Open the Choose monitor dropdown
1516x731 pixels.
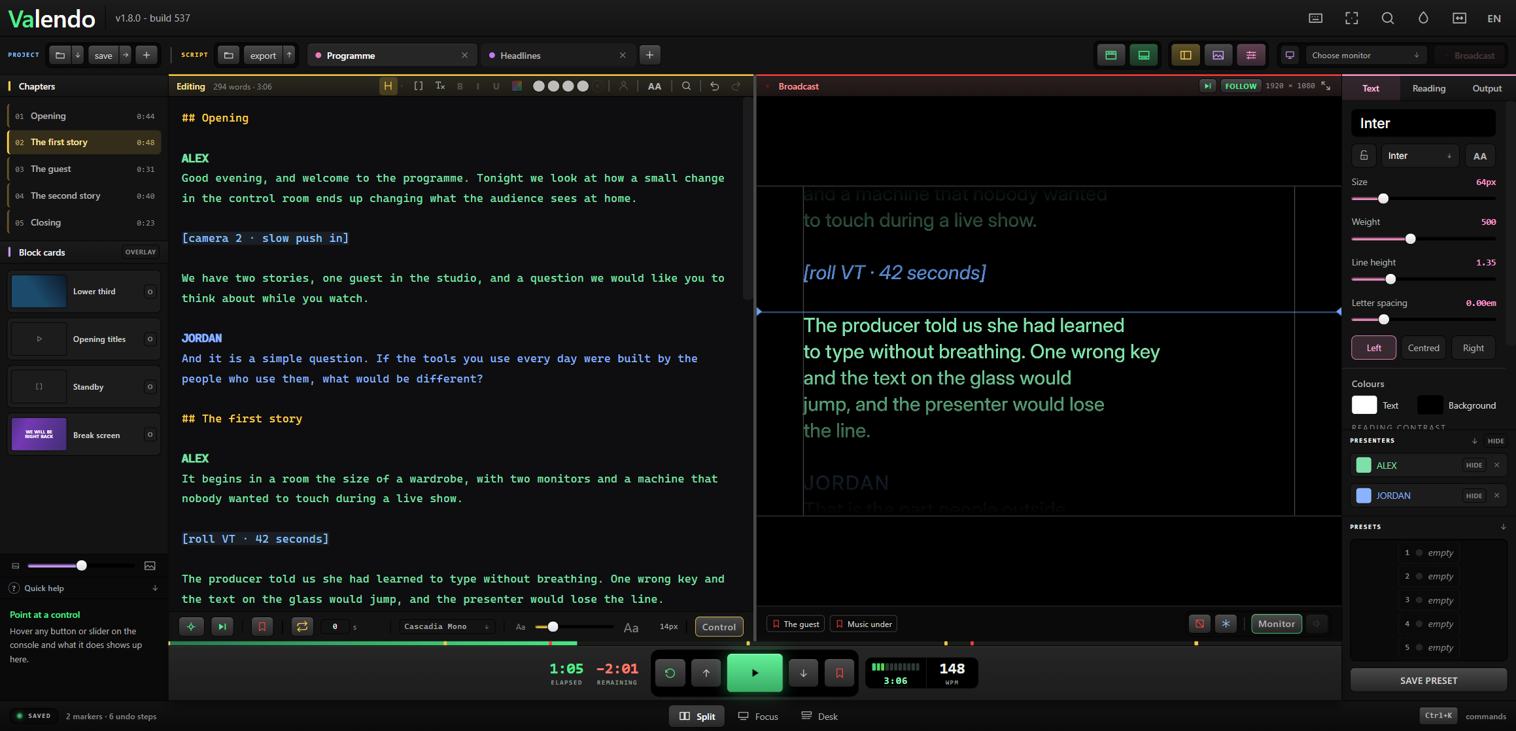coord(1365,55)
